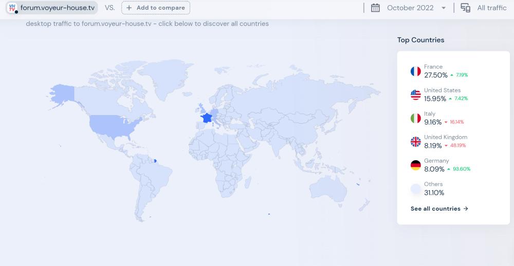Click the Germany 8.09% list entry
This screenshot has height=266, width=514.
pos(440,165)
